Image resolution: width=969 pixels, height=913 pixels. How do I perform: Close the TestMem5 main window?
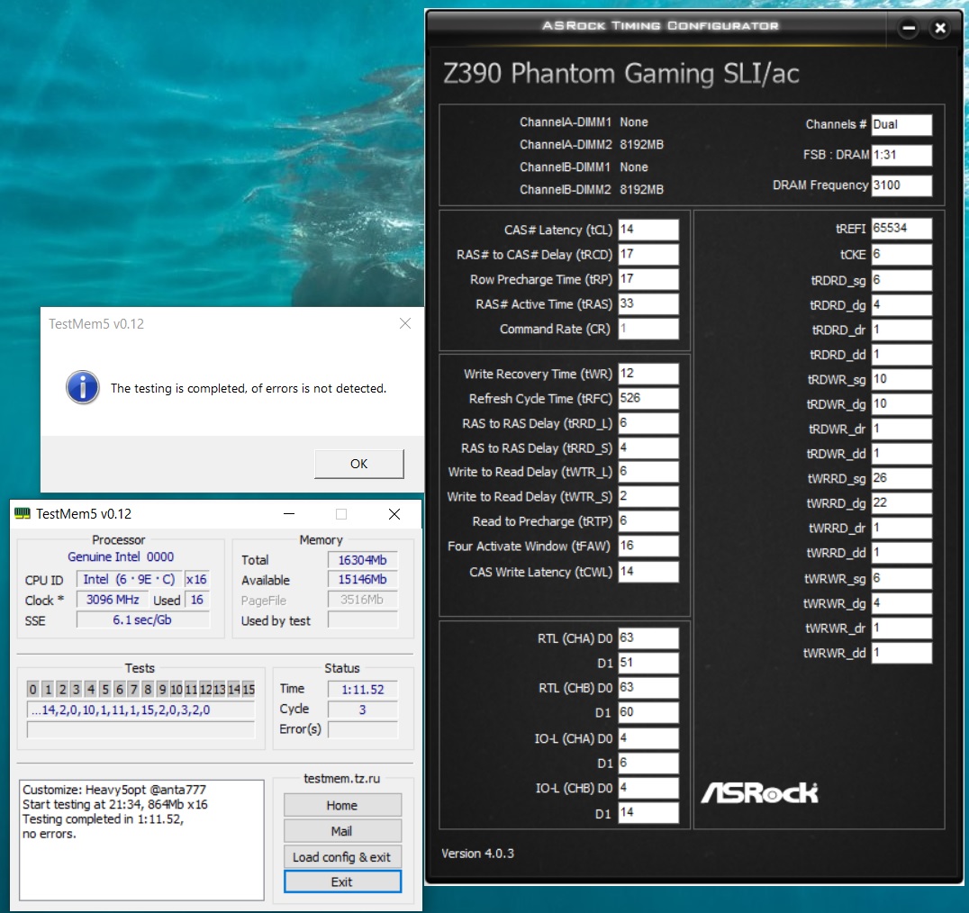tap(394, 513)
